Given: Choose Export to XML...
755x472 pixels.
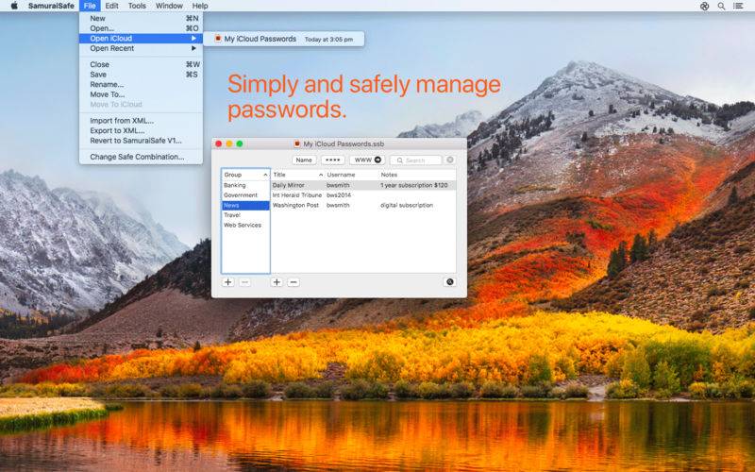Looking at the screenshot, I should point(141,130).
